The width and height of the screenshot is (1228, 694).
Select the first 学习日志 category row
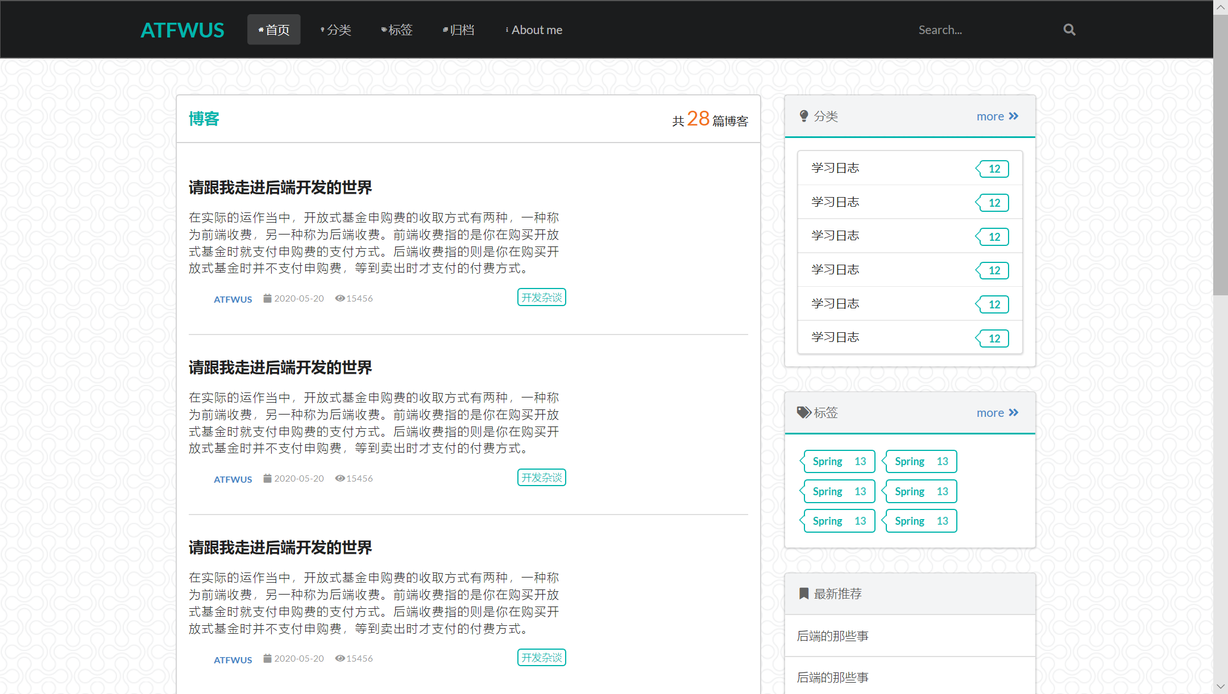[910, 168]
